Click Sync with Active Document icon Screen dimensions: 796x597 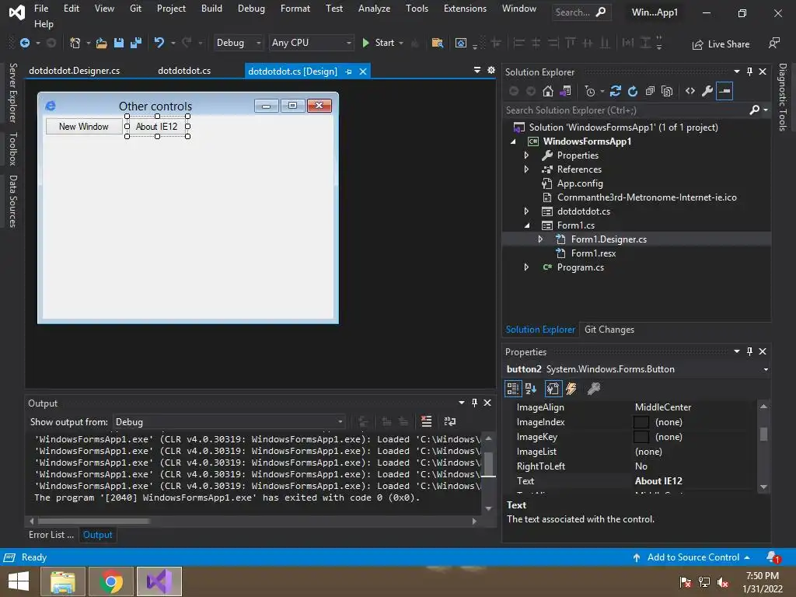[x=616, y=92]
